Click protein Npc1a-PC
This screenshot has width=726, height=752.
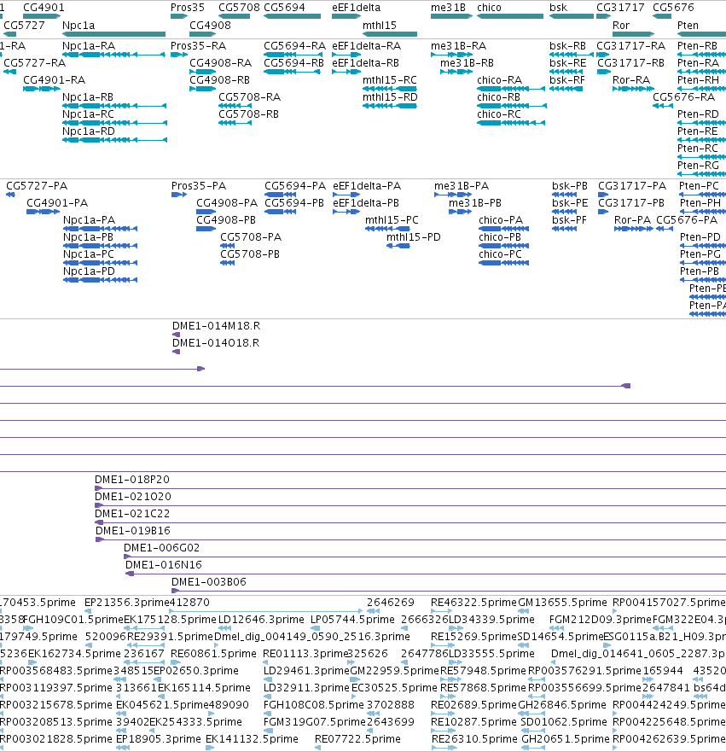(x=101, y=263)
